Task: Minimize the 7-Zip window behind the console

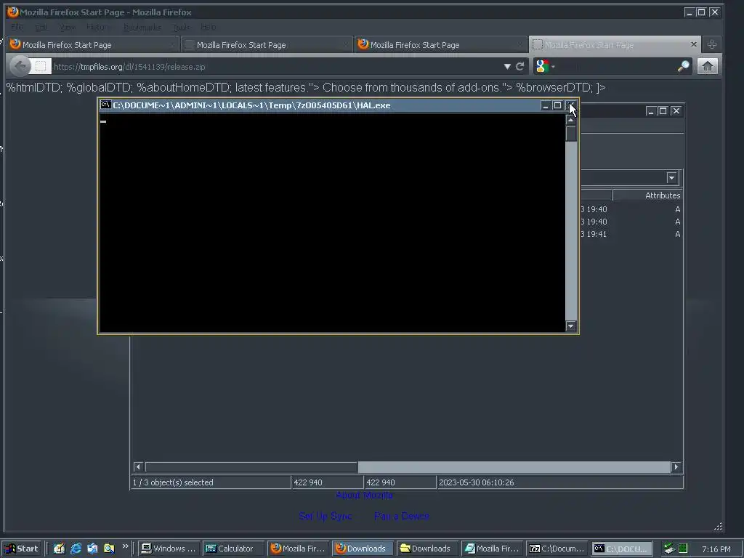Action: (650, 111)
